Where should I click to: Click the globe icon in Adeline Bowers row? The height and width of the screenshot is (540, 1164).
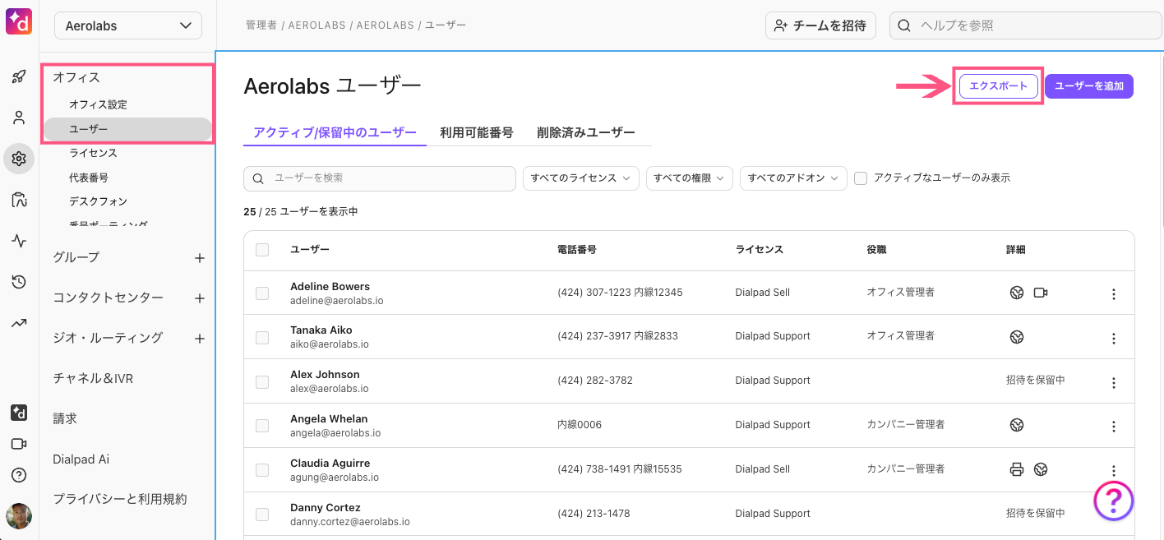click(x=1017, y=293)
